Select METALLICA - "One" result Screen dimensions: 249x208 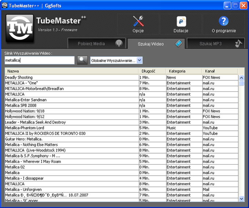122,83
